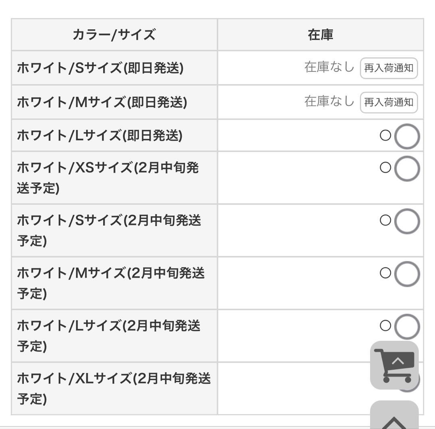The height and width of the screenshot is (429, 435).
Task: Request restock notification for ホワイト/Sサイズ(即日発送)
Action: click(x=389, y=69)
